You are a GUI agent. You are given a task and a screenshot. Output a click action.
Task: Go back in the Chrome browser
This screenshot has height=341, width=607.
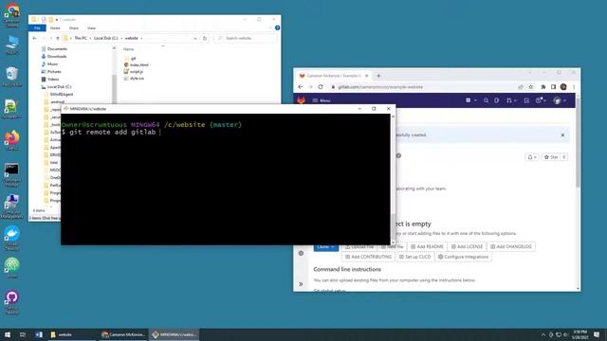tap(301, 87)
